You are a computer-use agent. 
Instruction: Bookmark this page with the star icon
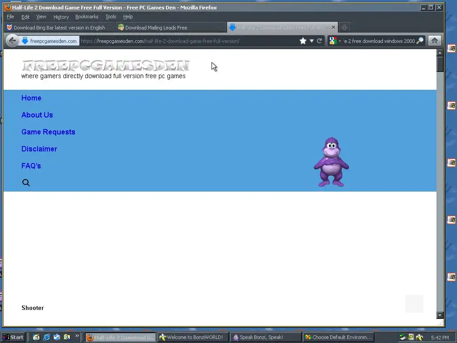coord(303,41)
